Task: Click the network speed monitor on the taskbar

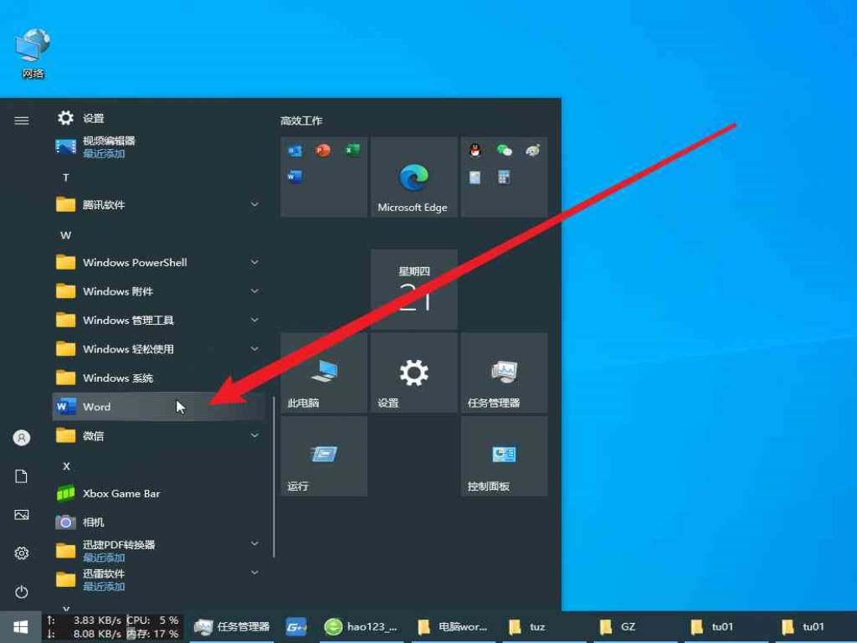Action: [x=113, y=627]
